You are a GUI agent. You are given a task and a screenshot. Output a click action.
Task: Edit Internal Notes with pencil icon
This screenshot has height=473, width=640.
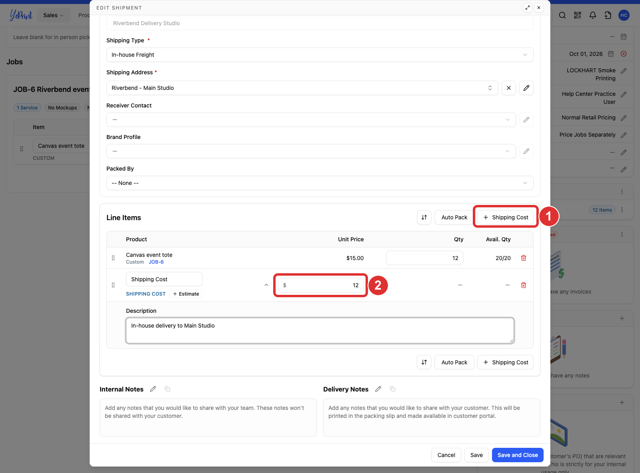[153, 389]
